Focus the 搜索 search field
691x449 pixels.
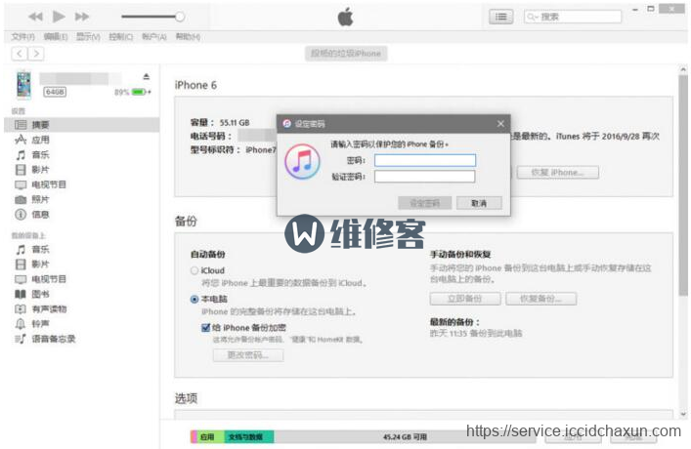click(573, 17)
